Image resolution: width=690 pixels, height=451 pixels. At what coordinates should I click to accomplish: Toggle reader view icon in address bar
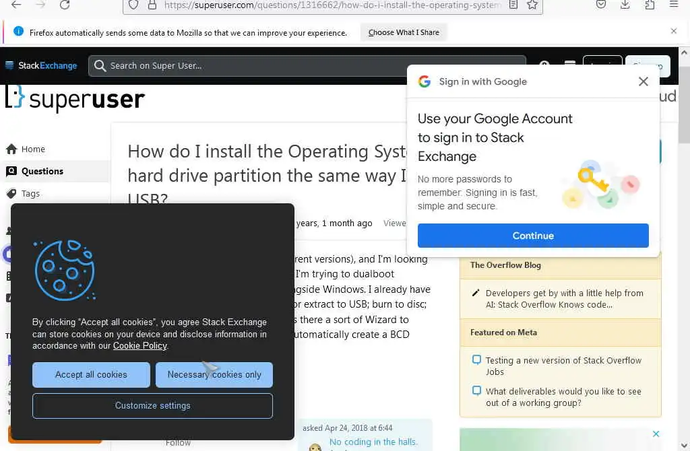click(x=513, y=5)
